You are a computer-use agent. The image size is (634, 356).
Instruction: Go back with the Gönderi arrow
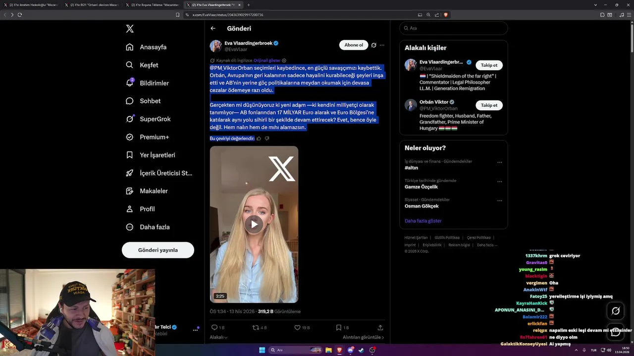213,29
